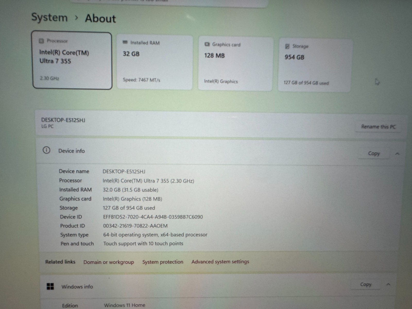Screen dimensions: 412x309
Task: Click the Windows info header label
Action: coord(77,287)
